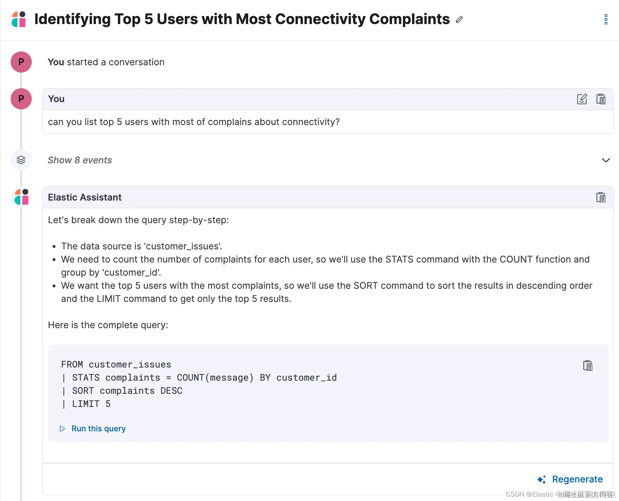This screenshot has height=501, width=619.
Task: Copy your message with the clipboard icon
Action: tap(601, 99)
